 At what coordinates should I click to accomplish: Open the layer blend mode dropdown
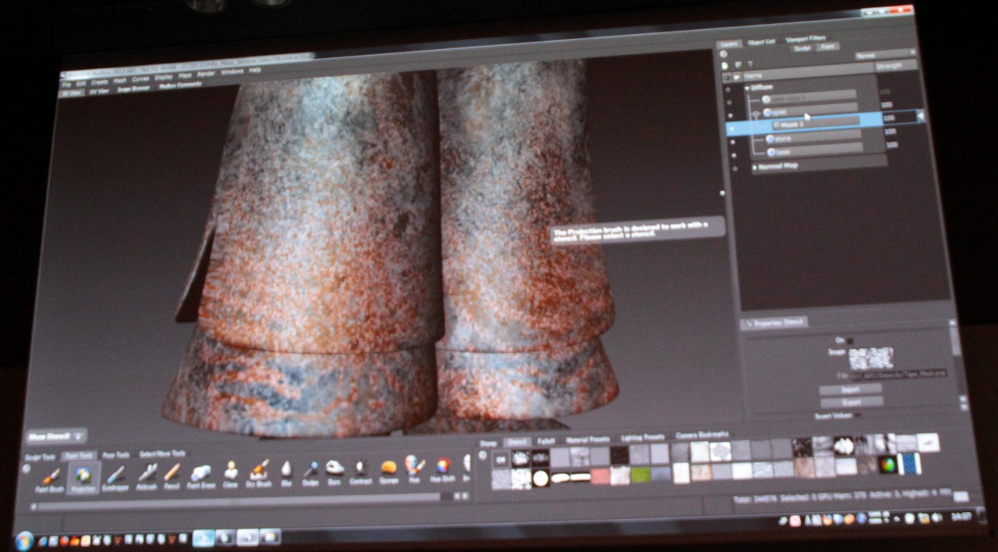click(886, 55)
